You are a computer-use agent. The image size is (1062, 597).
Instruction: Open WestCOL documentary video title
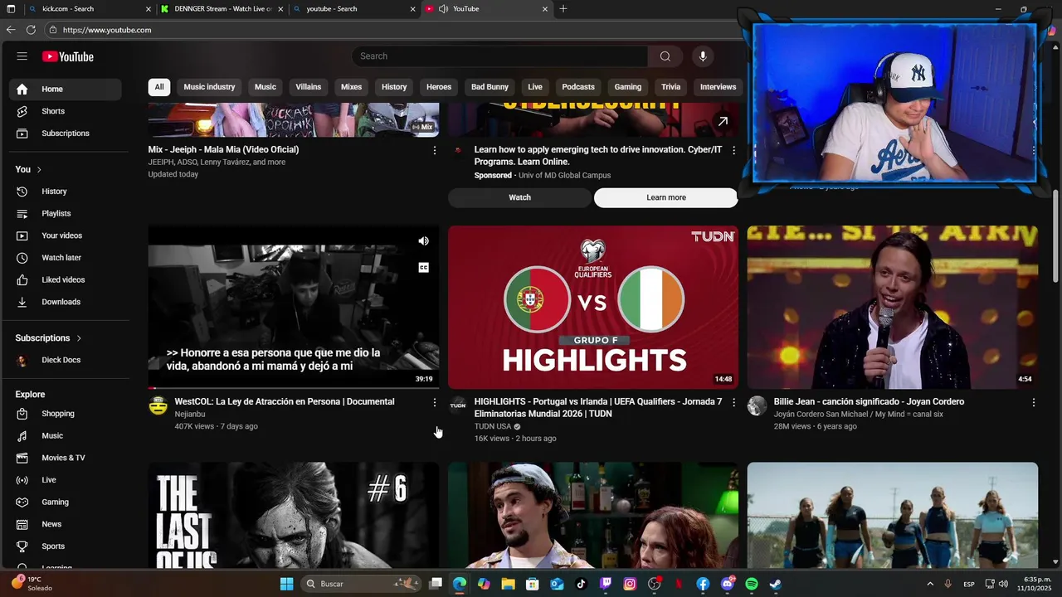[x=285, y=401]
